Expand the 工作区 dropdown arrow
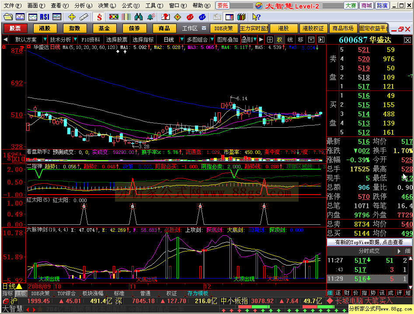This screenshot has width=414, height=314. (x=204, y=28)
